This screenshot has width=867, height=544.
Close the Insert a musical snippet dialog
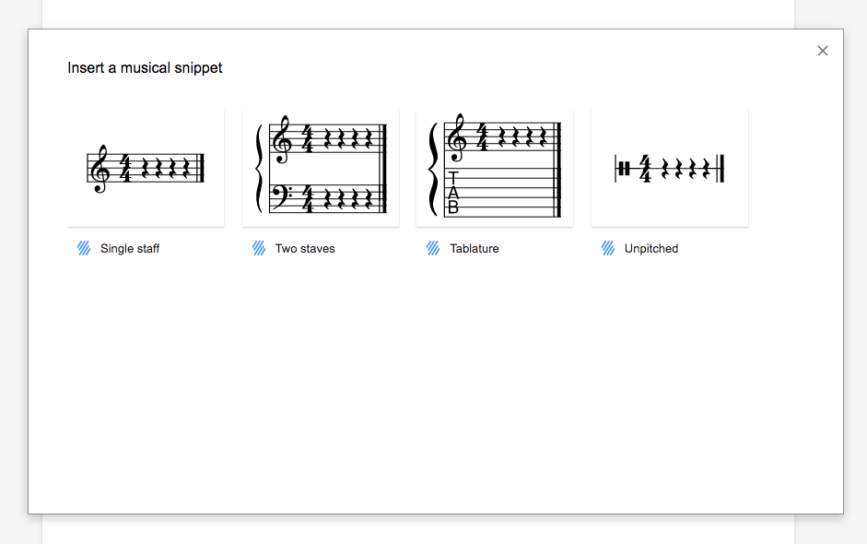tap(823, 51)
